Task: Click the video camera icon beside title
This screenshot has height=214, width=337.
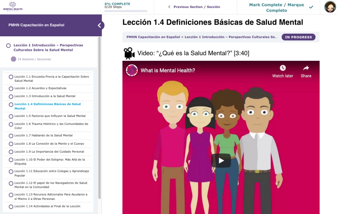Action: 129,53
